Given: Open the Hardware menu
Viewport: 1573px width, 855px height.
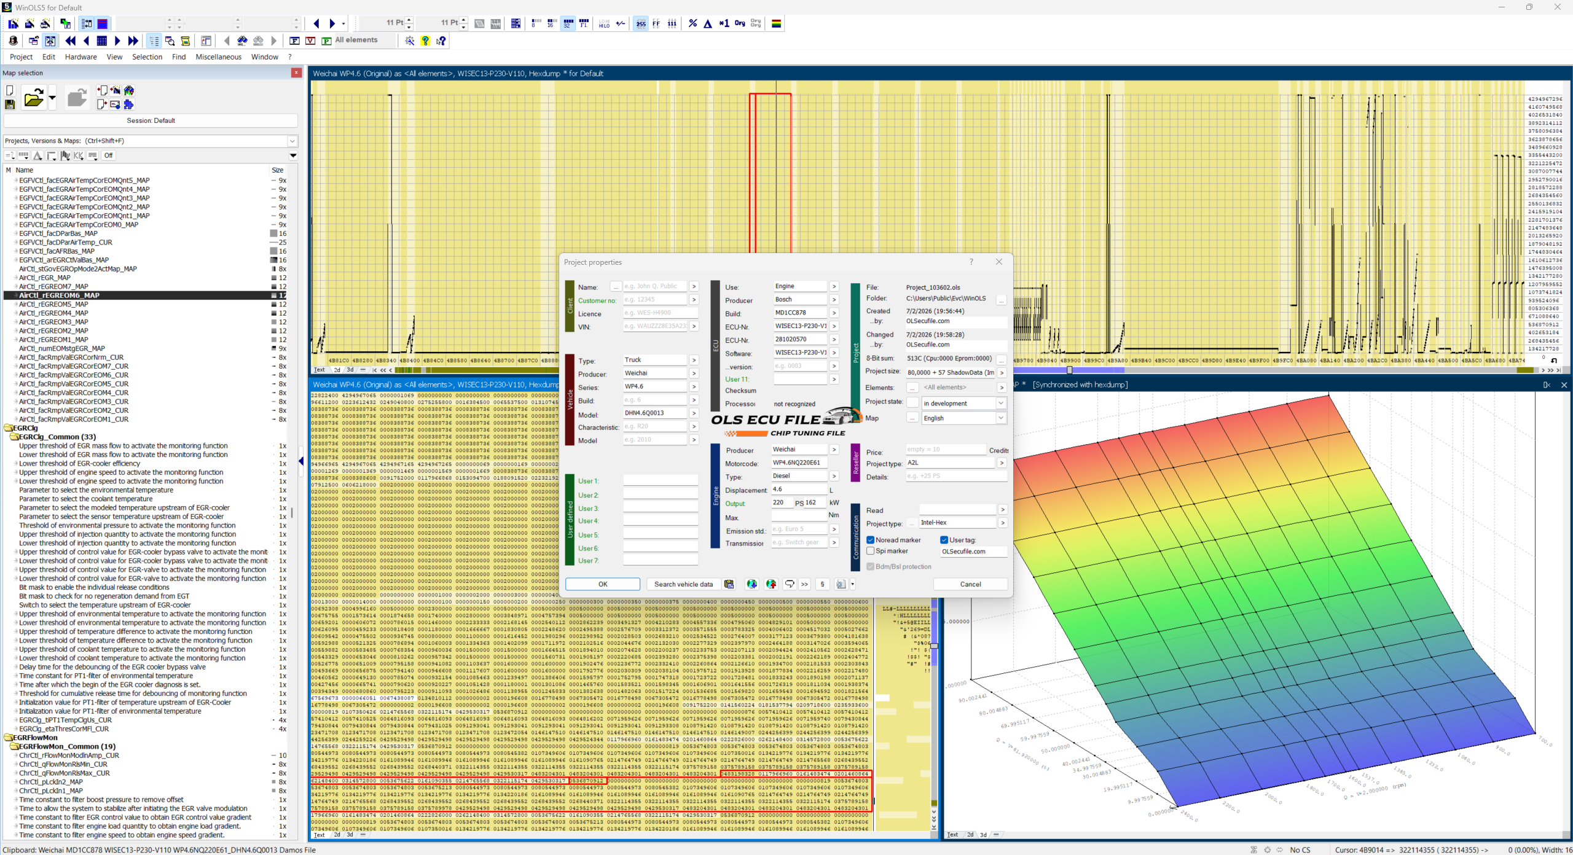Looking at the screenshot, I should coord(80,57).
